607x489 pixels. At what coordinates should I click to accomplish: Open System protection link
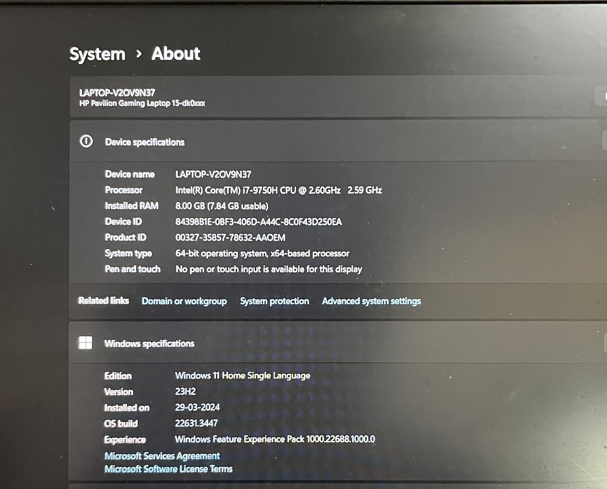pos(274,301)
